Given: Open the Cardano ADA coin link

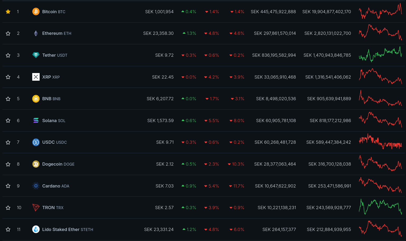Looking at the screenshot, I should (x=55, y=186).
